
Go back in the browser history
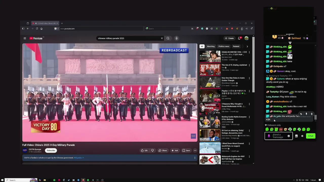click(x=28, y=29)
